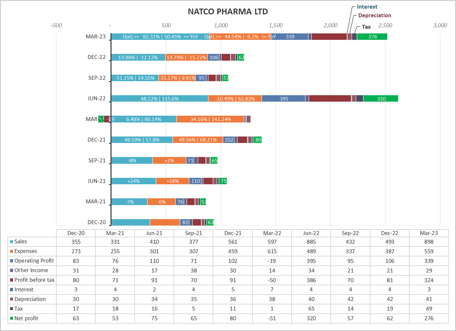
Task: Click the 48.22% | 115.6% label on JUN-22 bar
Action: tap(160, 99)
